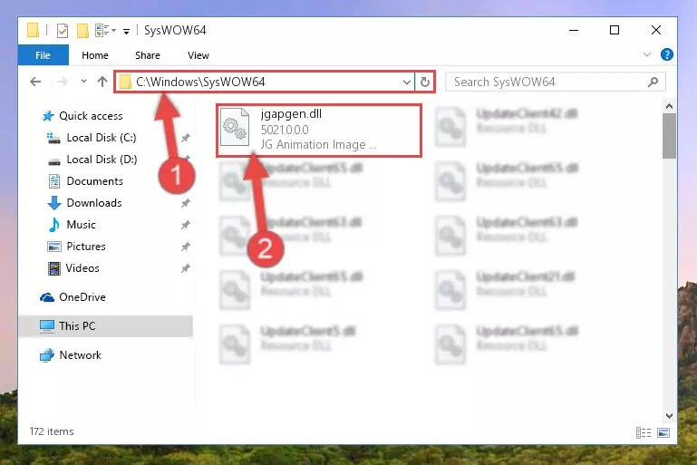
Task: Open the Share ribbon tab
Action: click(147, 55)
